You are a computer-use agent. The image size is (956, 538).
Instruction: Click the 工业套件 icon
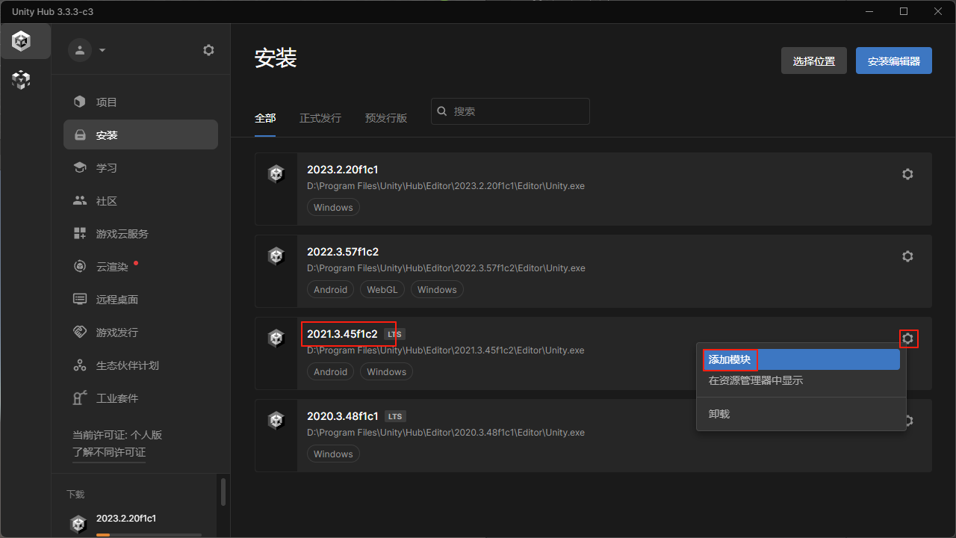point(80,398)
